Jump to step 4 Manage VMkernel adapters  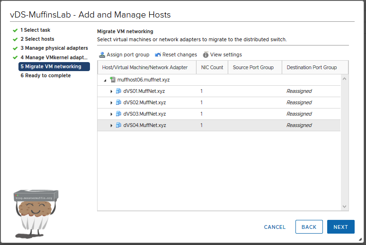[x=54, y=57]
